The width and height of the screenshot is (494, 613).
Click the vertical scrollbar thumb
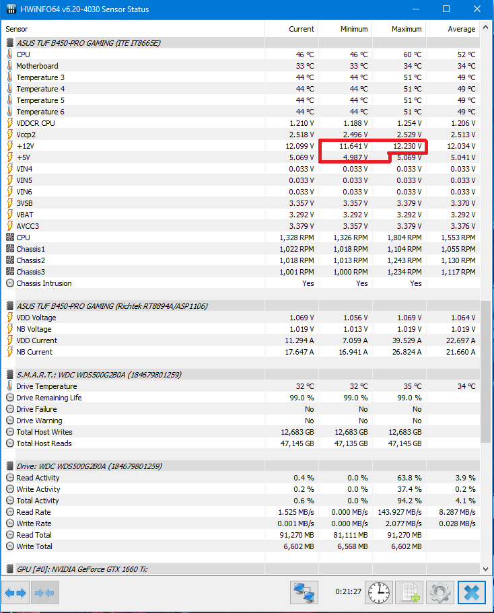[x=486, y=370]
